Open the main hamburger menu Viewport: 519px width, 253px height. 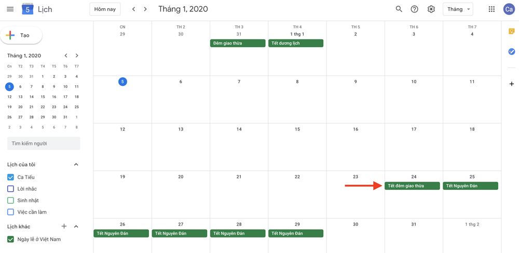(10, 9)
